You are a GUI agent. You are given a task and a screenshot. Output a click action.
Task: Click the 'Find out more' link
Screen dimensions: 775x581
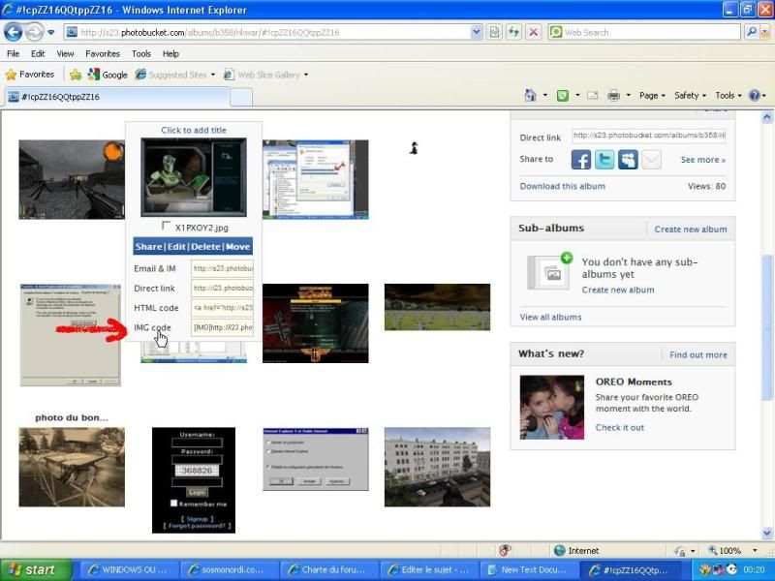[698, 354]
